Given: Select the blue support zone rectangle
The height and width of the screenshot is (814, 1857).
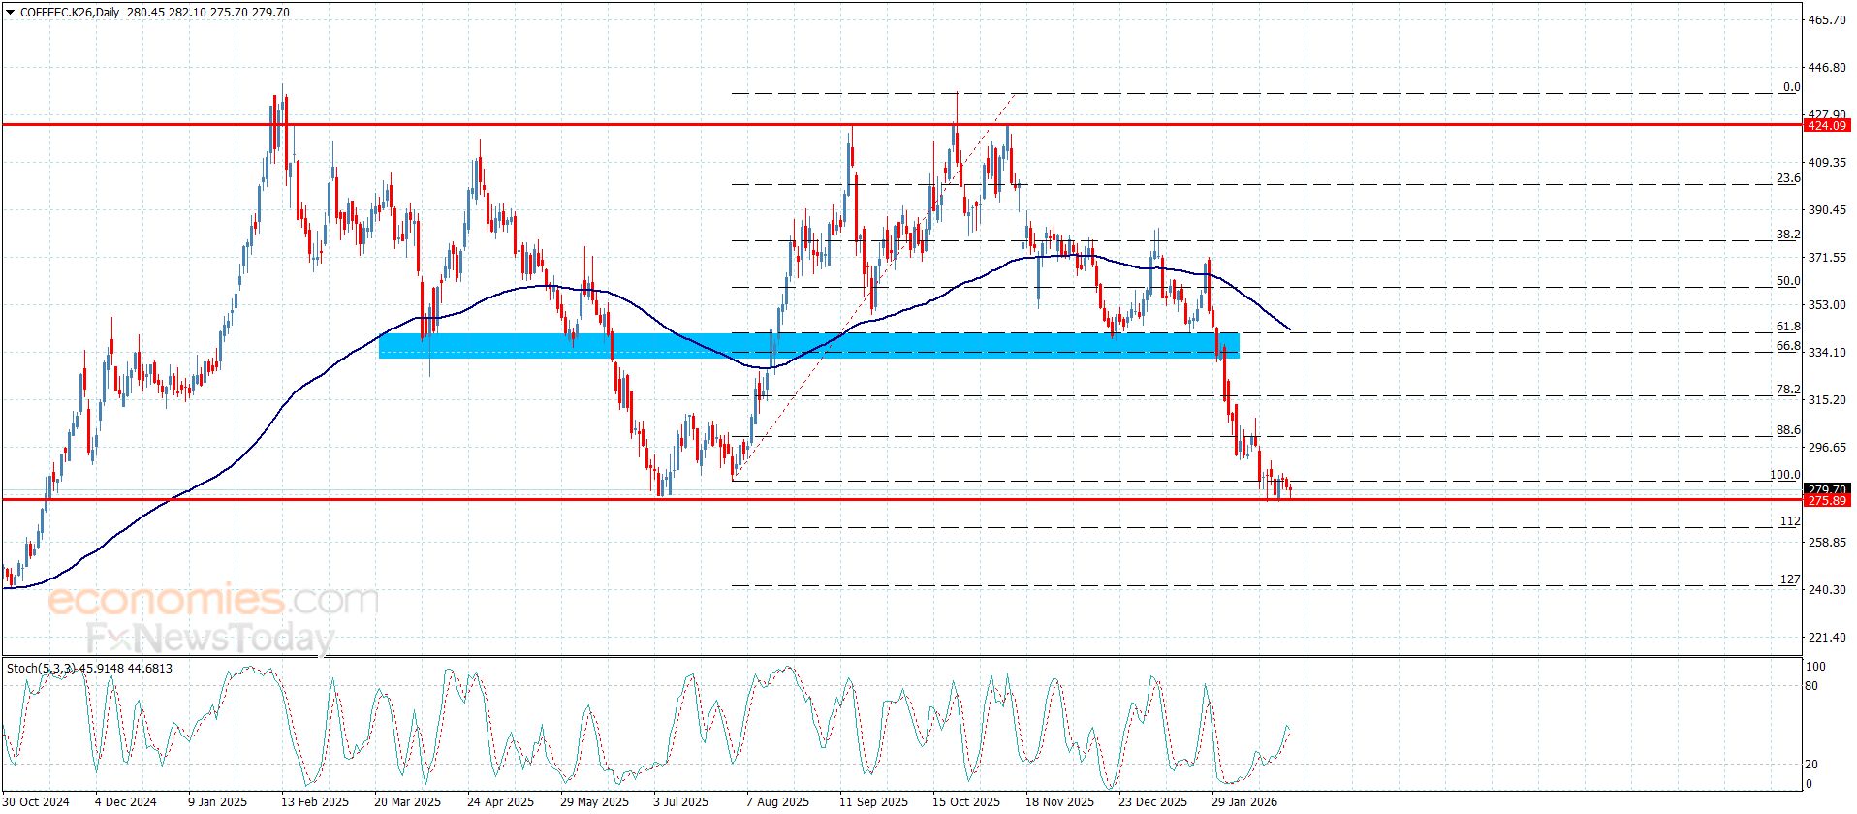Looking at the screenshot, I should pyautogui.click(x=808, y=345).
